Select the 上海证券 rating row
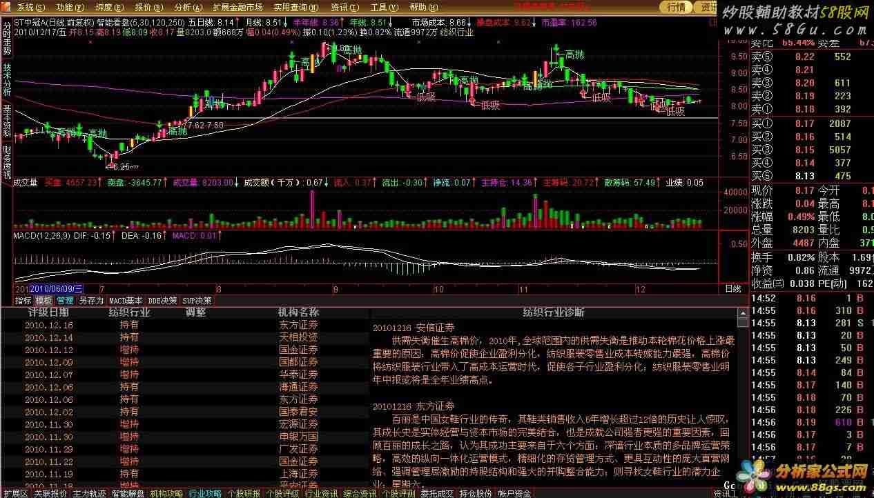Image resolution: width=874 pixels, height=498 pixels. tap(186, 474)
